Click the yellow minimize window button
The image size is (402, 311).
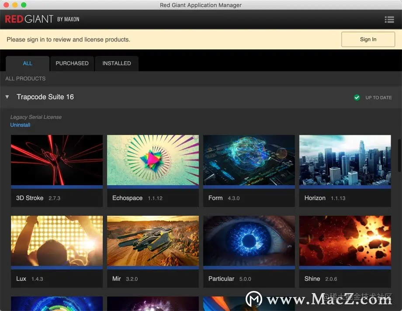coord(15,5)
